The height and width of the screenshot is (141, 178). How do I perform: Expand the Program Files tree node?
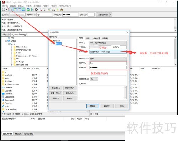[12, 65]
